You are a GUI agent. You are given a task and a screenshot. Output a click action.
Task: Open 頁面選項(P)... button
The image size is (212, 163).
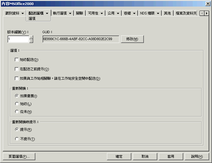coord(19,157)
